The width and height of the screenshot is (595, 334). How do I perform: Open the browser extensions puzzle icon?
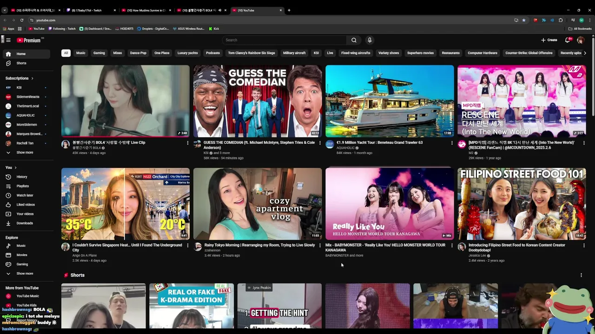coord(561,20)
